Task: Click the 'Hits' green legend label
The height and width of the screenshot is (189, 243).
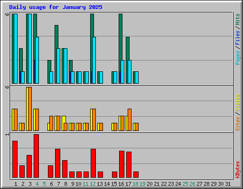Action: [x=238, y=19]
